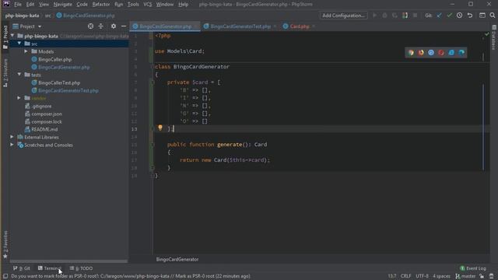Click the locate file target icon
Screen dimensions: 498x280
click(90, 26)
